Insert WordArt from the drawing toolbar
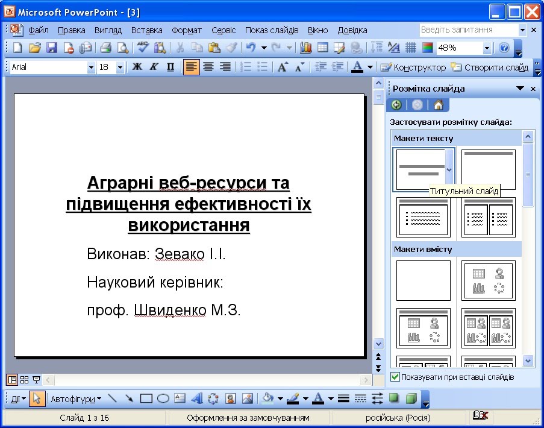 [197, 398]
